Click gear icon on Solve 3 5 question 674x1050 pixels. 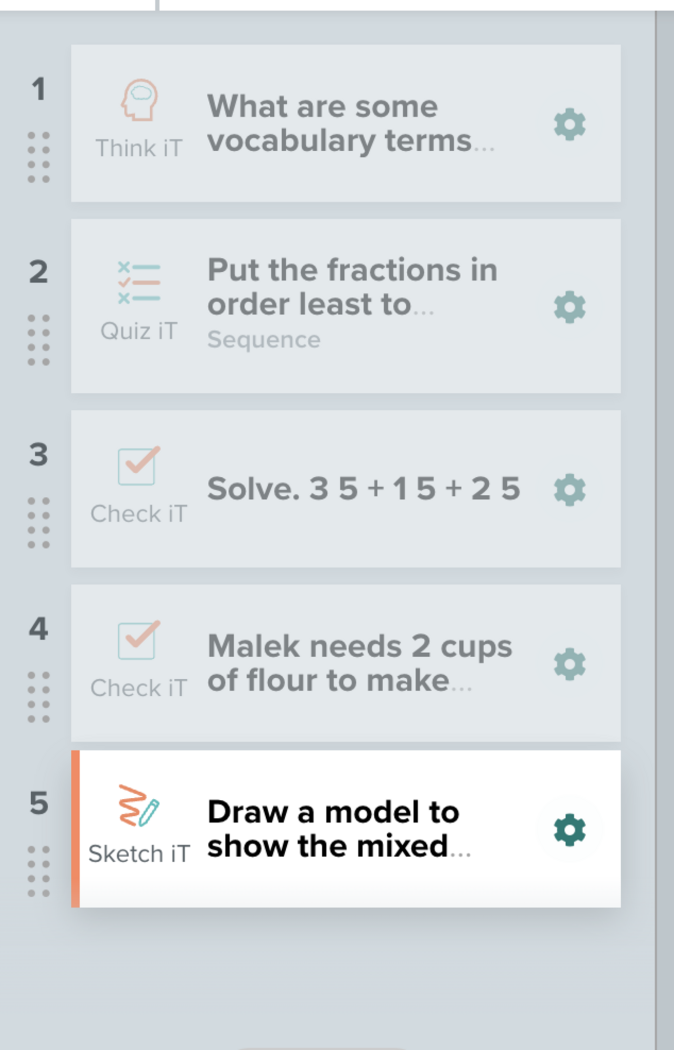(x=569, y=490)
